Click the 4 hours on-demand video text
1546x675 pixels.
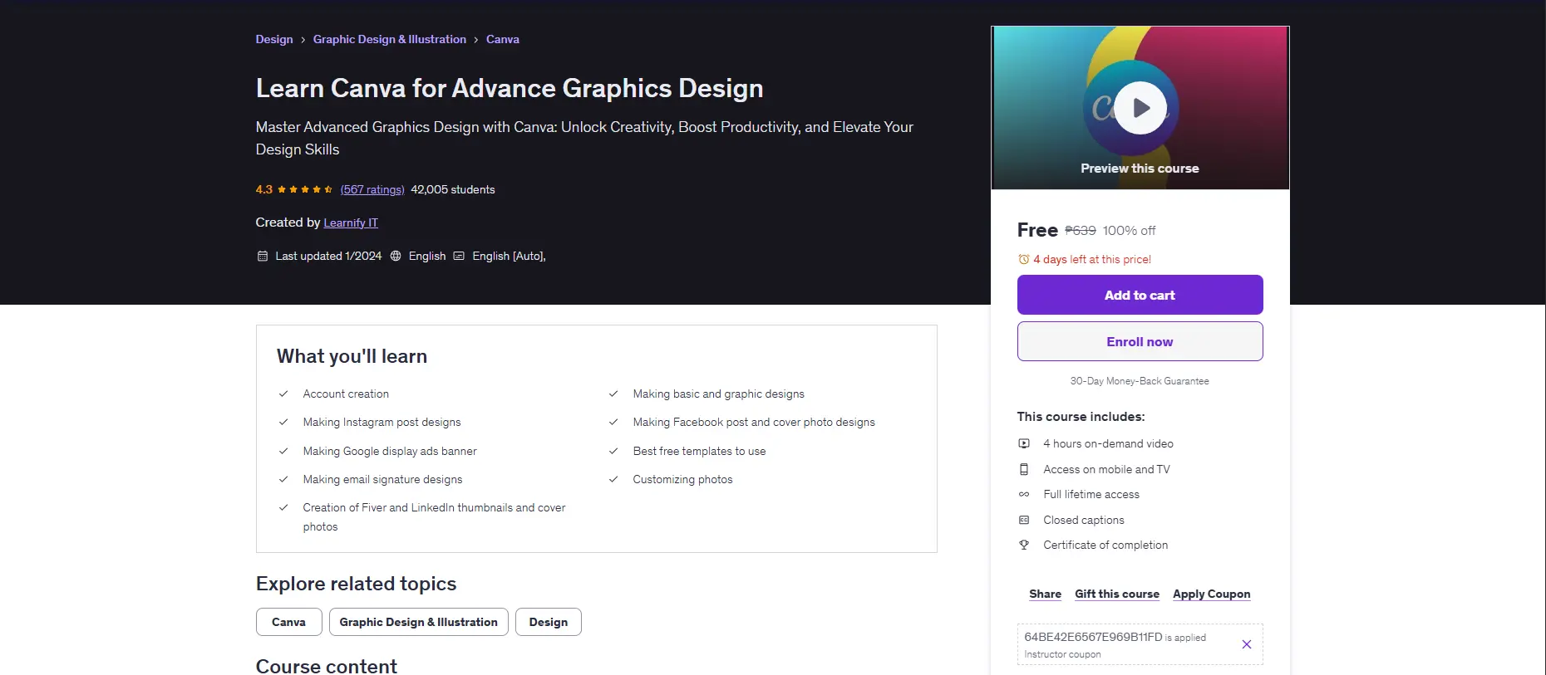[1108, 443]
